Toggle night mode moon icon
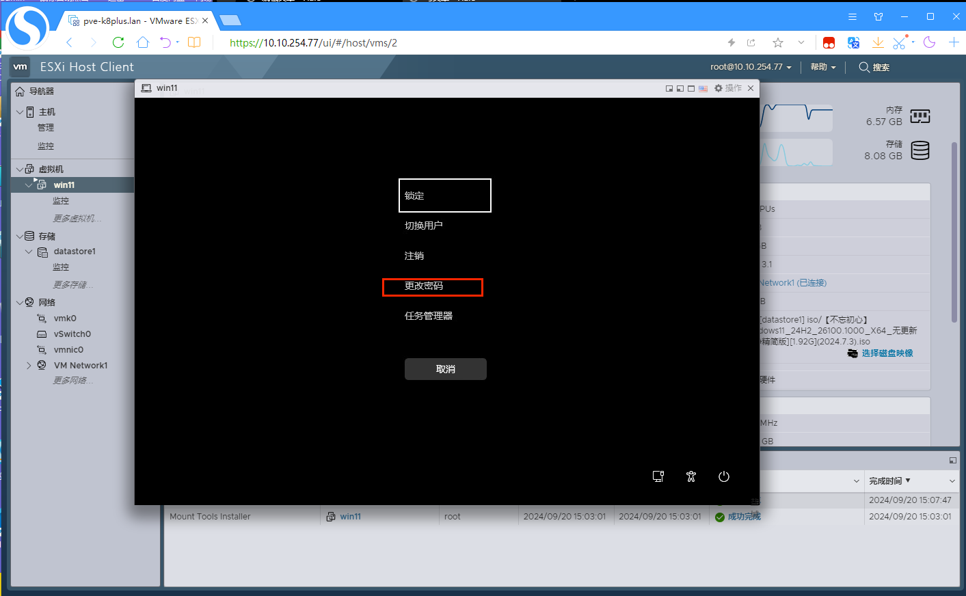This screenshot has height=596, width=966. tap(930, 42)
